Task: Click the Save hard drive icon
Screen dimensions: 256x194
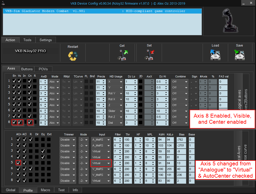Action: (x=239, y=55)
